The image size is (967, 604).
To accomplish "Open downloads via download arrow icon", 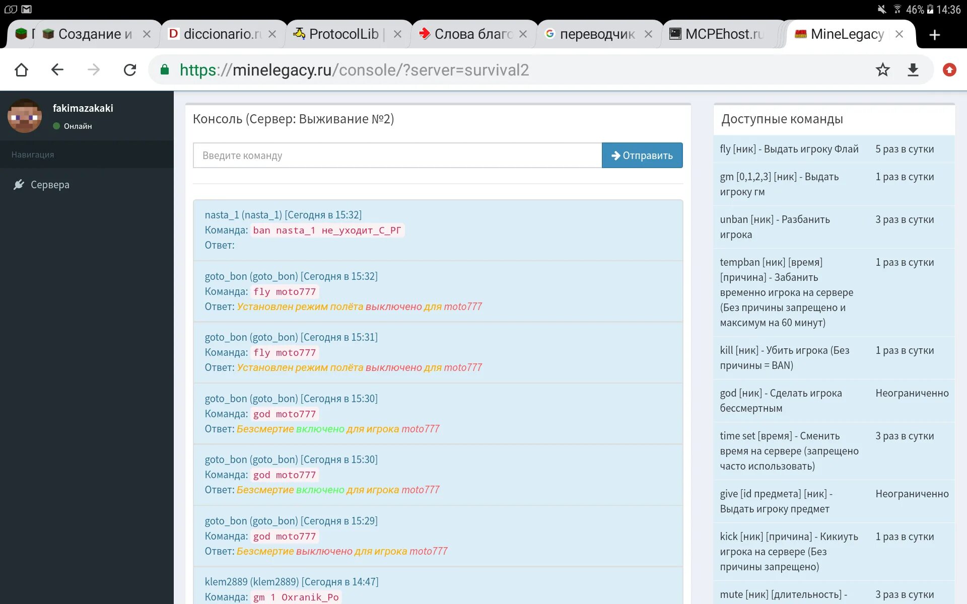I will [913, 69].
